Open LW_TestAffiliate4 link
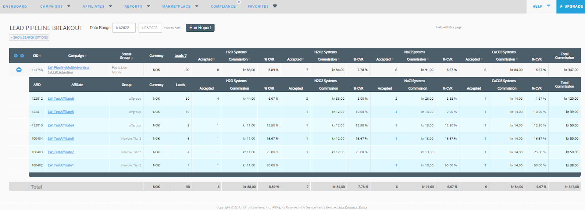This screenshot has height=210, width=585. [61, 125]
